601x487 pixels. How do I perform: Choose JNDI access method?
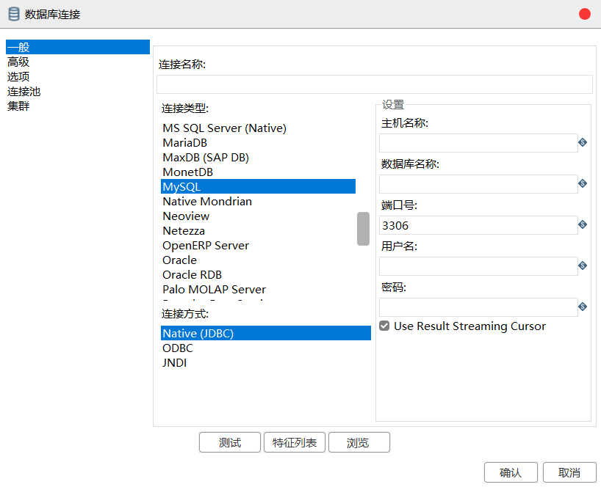266,362
